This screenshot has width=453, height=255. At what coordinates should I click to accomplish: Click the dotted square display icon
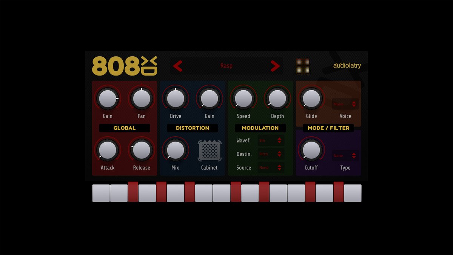(x=302, y=66)
